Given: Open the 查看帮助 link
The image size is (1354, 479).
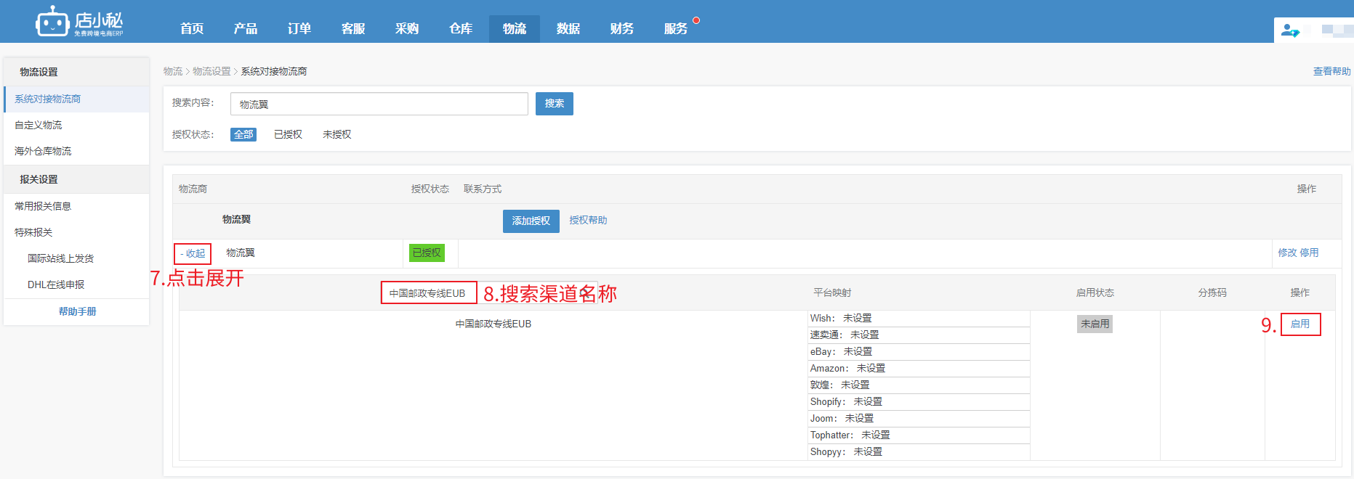Looking at the screenshot, I should point(1331,71).
